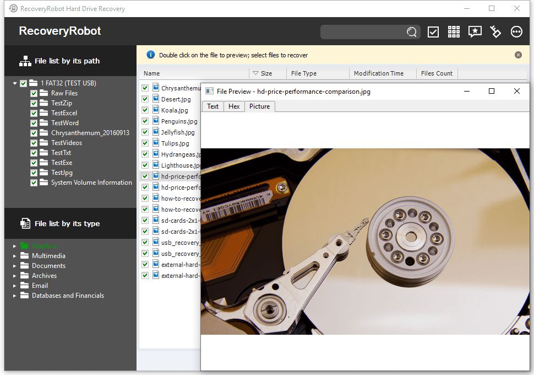The width and height of the screenshot is (534, 375).
Task: Select the Graphics category
Action: [42, 245]
